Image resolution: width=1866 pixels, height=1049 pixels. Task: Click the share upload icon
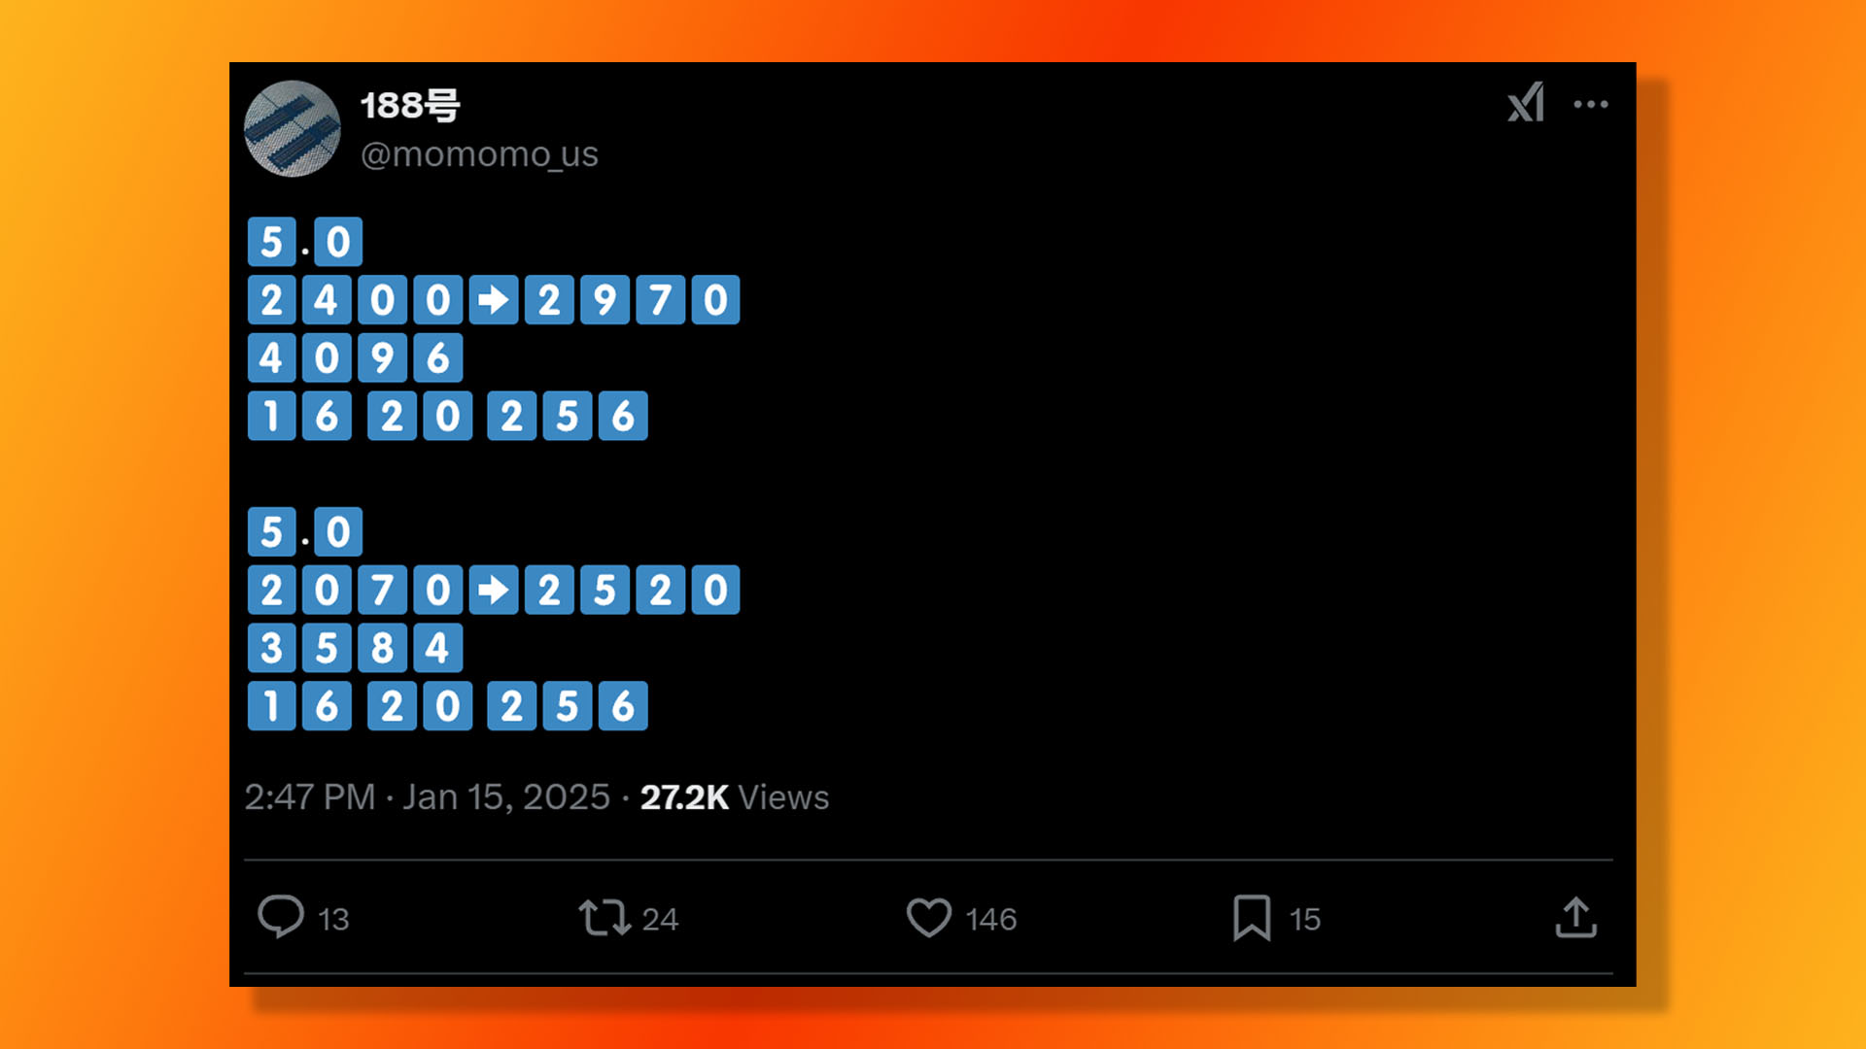[1575, 918]
